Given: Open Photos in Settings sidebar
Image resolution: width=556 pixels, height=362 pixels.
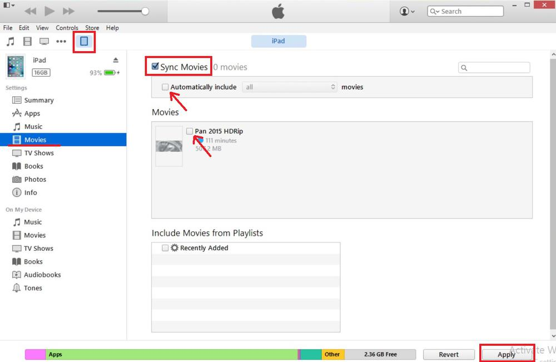Looking at the screenshot, I should click(x=34, y=179).
